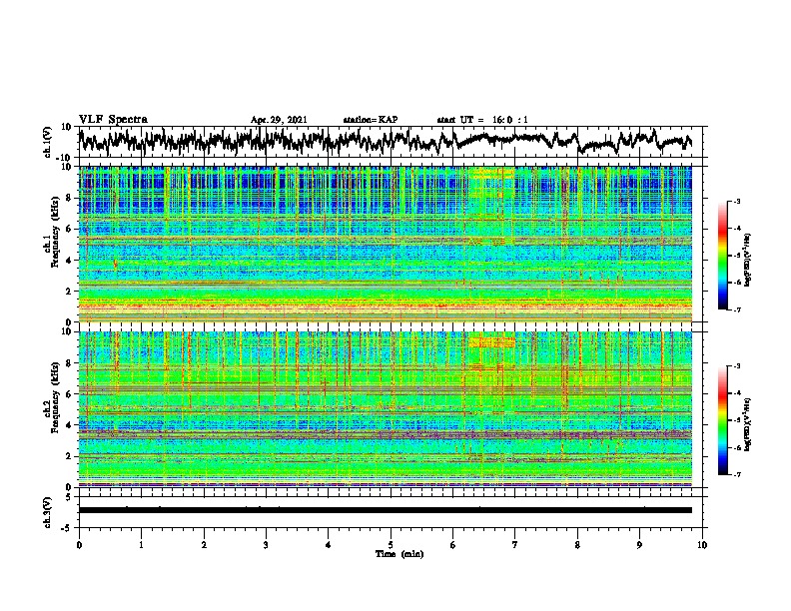The width and height of the screenshot is (791, 611).
Task: Click the '8' kHz tick on ch.1 spectrogram
Action: click(69, 198)
